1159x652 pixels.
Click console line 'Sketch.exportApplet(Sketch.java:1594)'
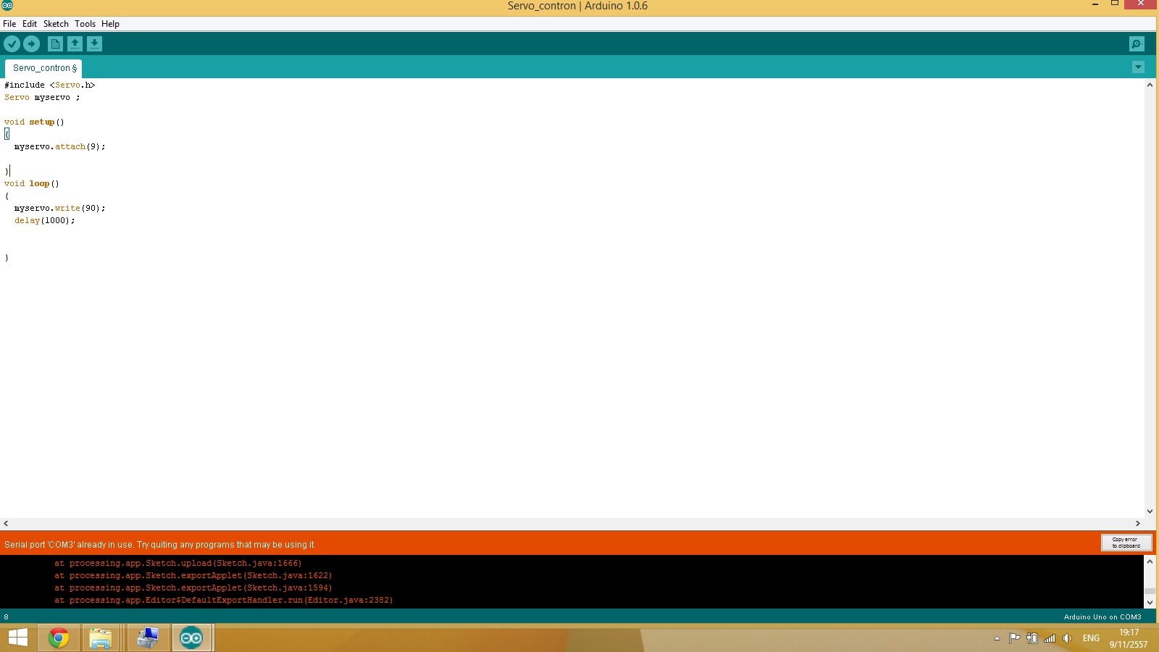pyautogui.click(x=193, y=588)
